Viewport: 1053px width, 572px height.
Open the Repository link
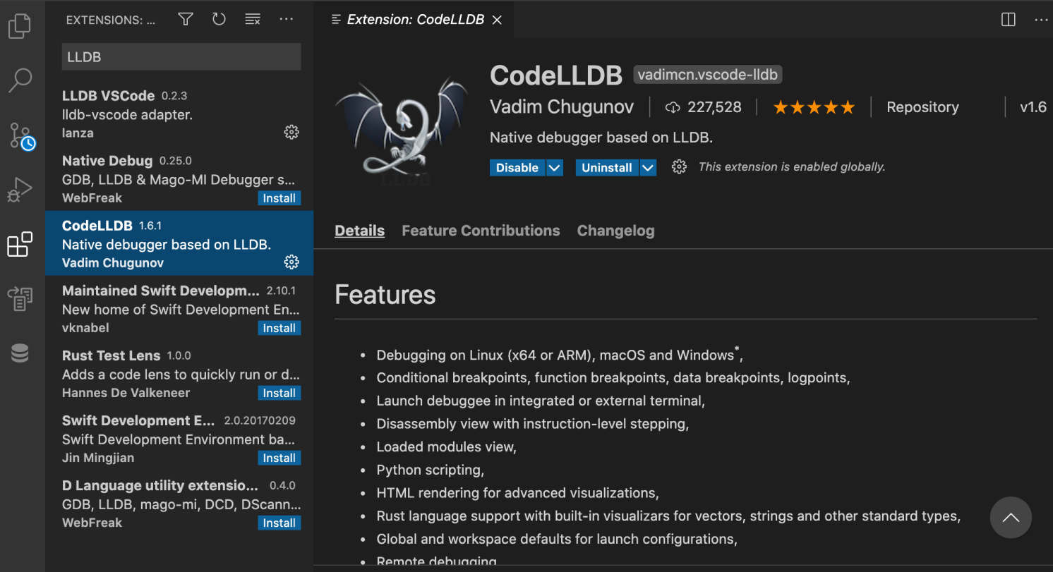pos(922,107)
